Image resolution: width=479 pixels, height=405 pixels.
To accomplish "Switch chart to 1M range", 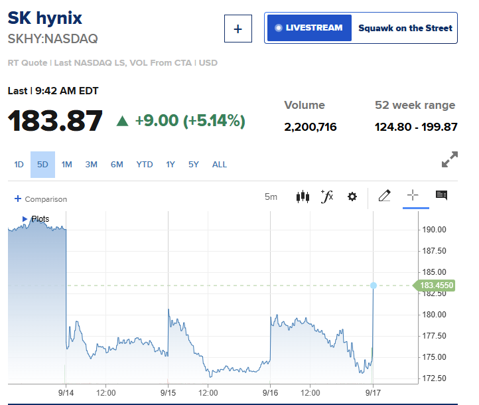I will (x=66, y=165).
